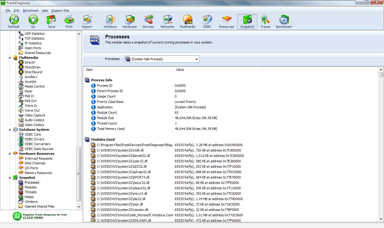Go Up one level using toolbar
This screenshot has height=228, width=384.
(33, 22)
